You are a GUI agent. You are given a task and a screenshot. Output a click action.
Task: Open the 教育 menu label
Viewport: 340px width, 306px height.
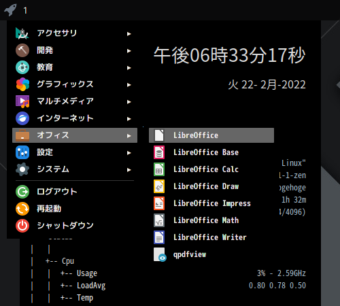point(45,67)
